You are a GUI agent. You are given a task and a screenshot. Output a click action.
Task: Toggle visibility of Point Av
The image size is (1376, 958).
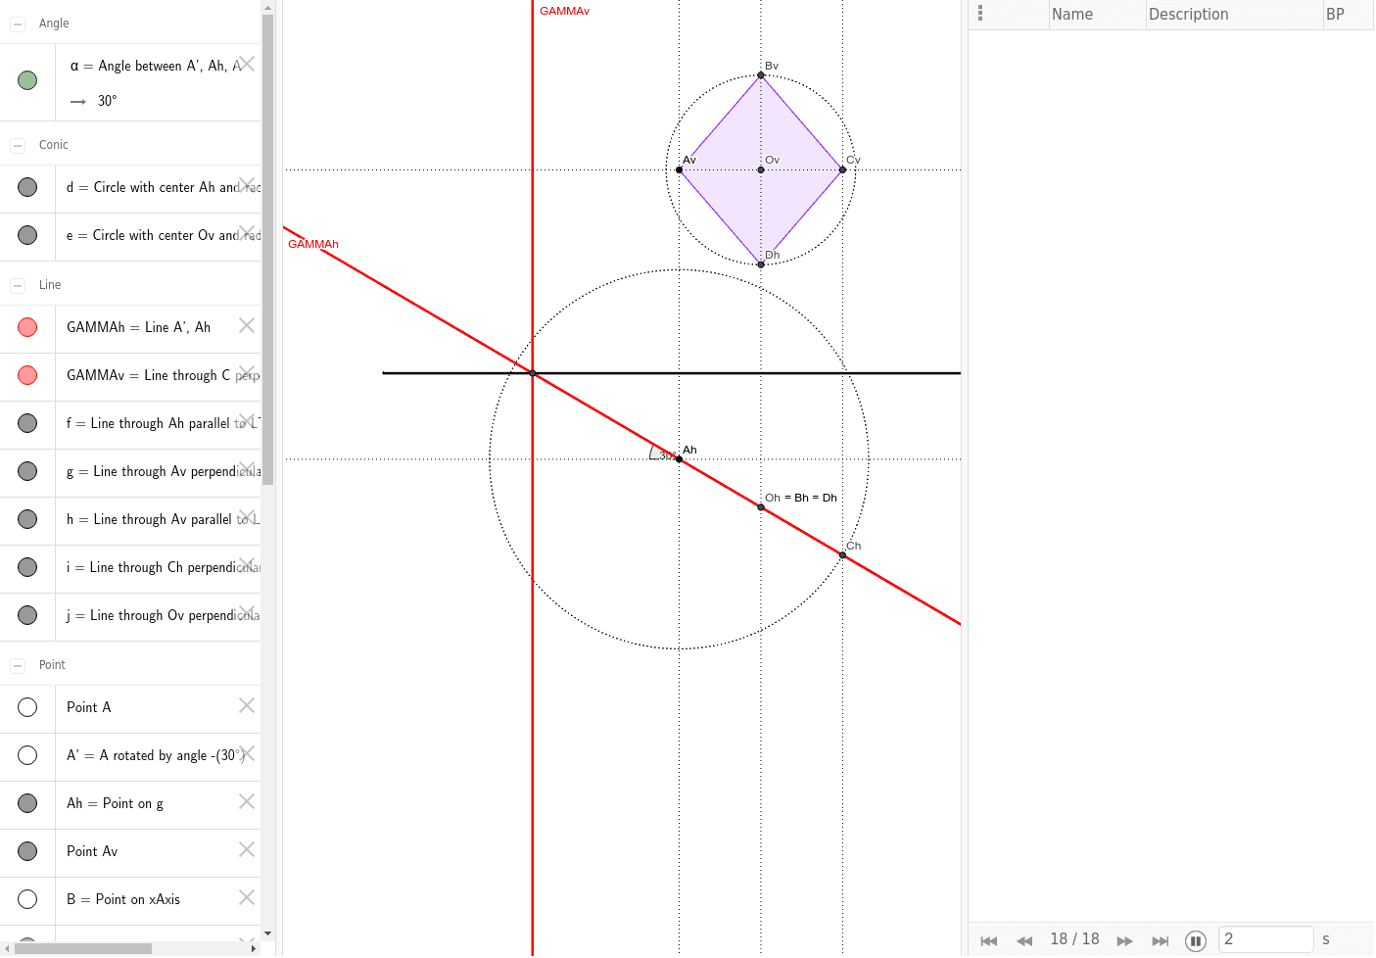pos(27,851)
